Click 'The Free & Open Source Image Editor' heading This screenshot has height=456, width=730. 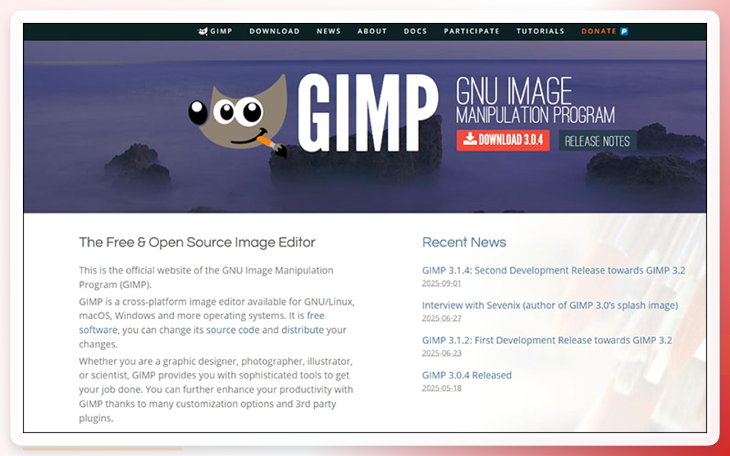click(197, 242)
